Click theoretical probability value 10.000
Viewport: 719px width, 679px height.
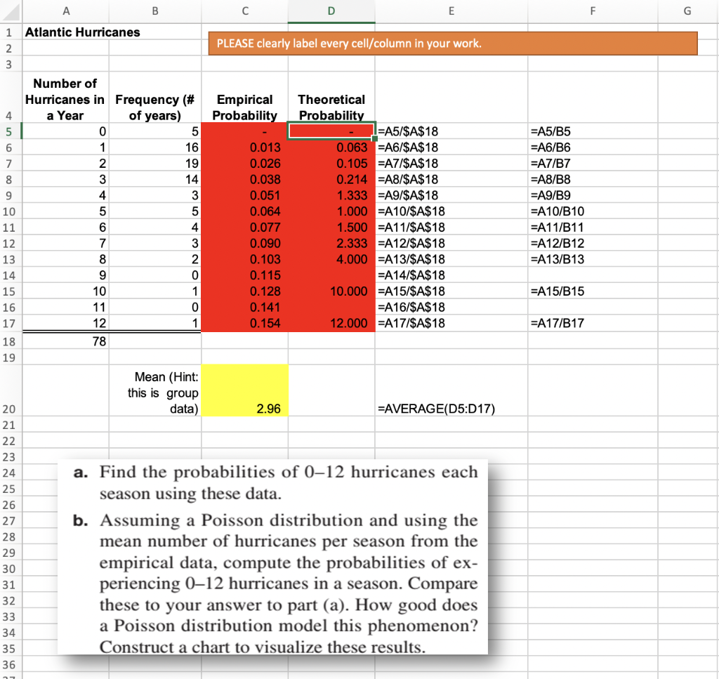pyautogui.click(x=348, y=291)
